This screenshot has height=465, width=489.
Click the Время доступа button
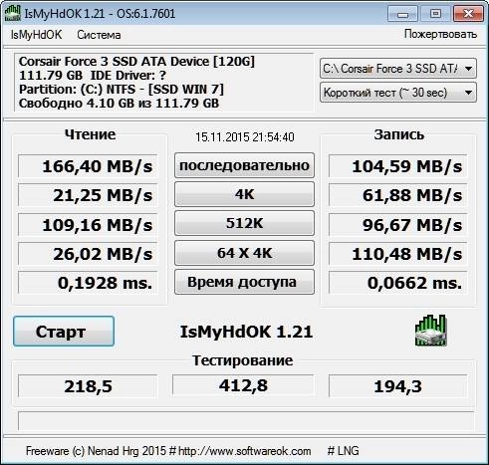tap(244, 282)
